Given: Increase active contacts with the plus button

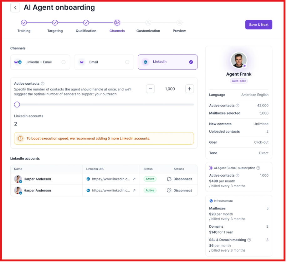Looking at the screenshot, I should click(x=189, y=89).
